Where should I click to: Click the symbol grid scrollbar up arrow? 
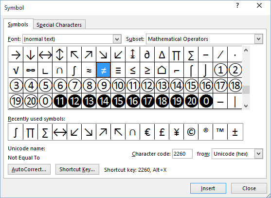click(246, 50)
